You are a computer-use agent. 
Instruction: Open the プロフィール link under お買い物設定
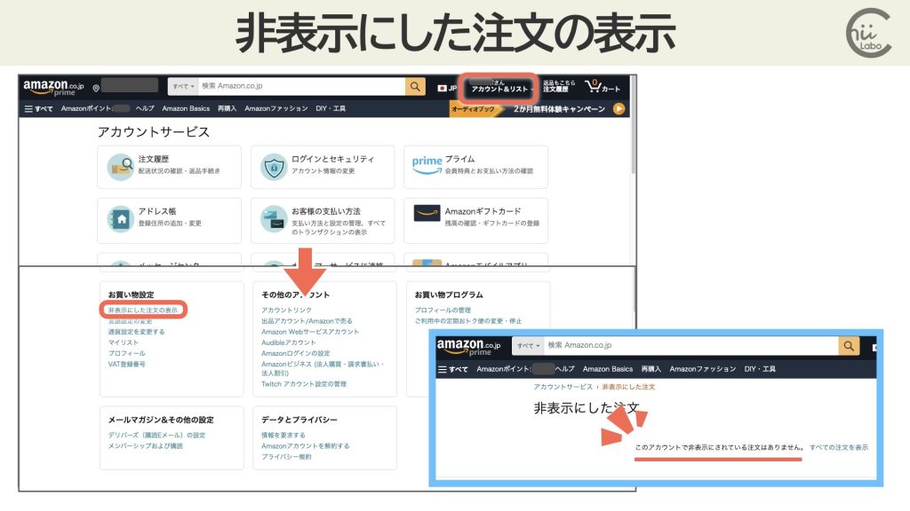coord(126,353)
